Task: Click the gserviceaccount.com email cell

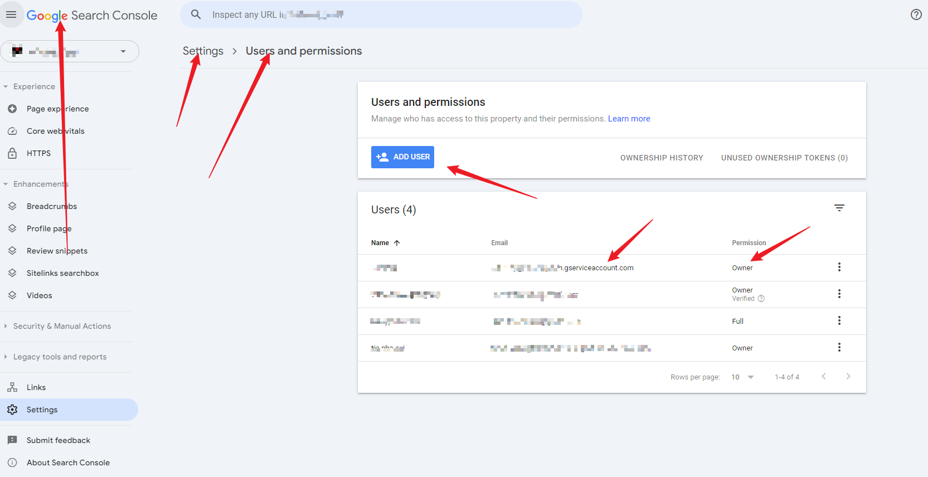Action: 562,268
